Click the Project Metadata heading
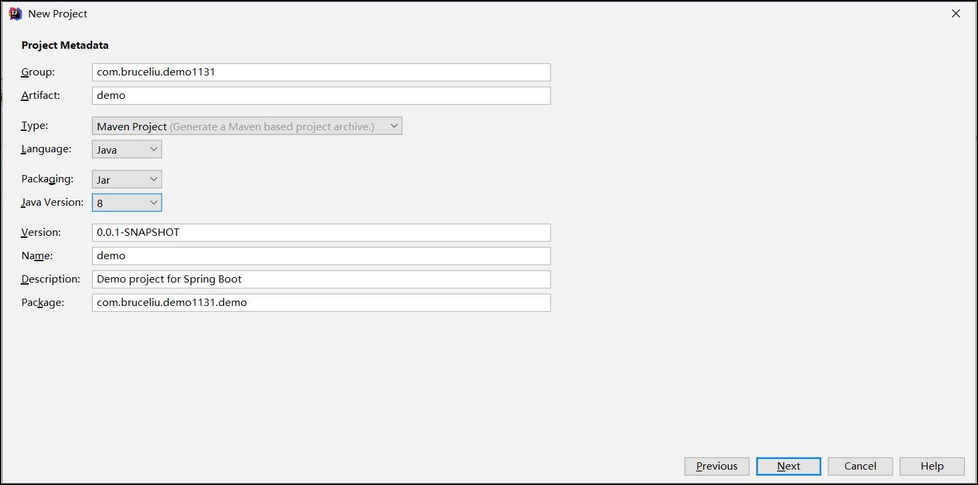Image resolution: width=978 pixels, height=485 pixels. tap(65, 45)
